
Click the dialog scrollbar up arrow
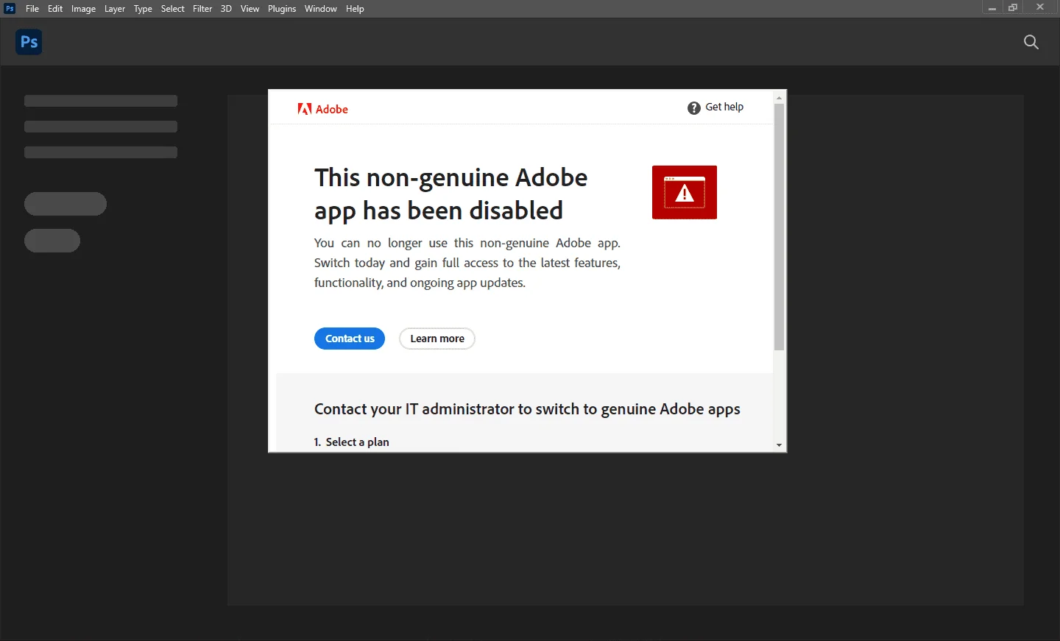point(779,98)
